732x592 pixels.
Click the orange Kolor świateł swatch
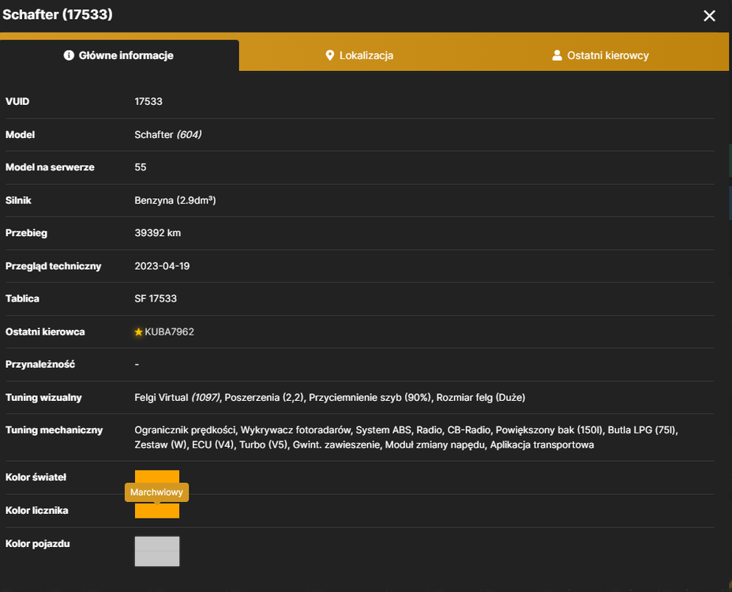coord(157,476)
